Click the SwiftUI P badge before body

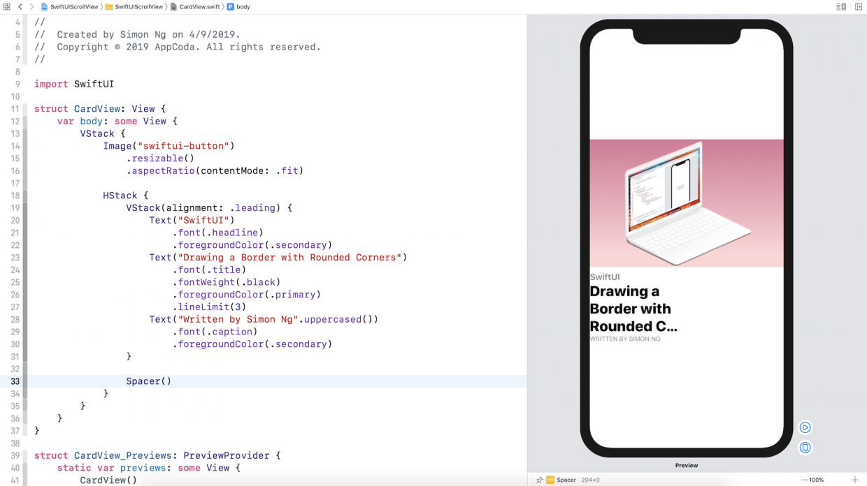click(x=230, y=6)
